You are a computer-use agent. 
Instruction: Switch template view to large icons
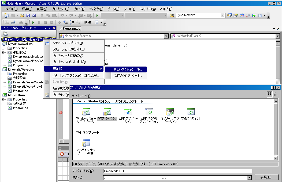(x=270, y=94)
